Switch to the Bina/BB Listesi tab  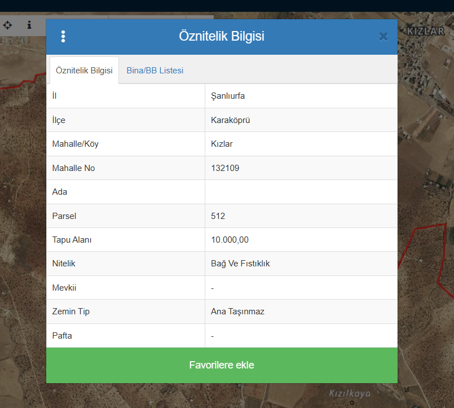155,71
